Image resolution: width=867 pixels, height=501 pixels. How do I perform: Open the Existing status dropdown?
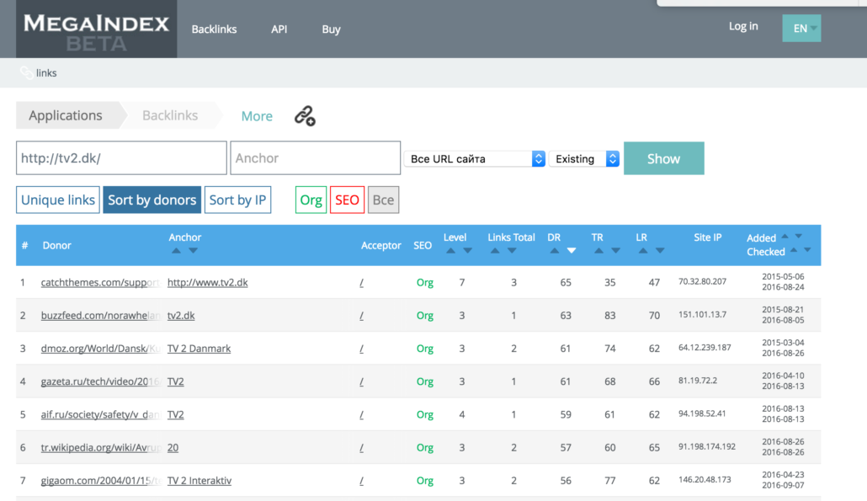coord(584,158)
